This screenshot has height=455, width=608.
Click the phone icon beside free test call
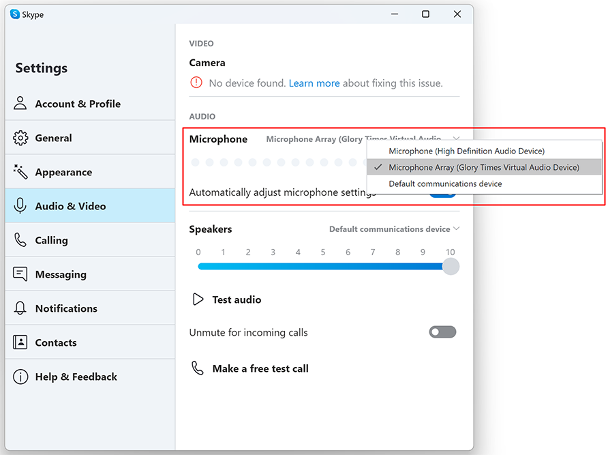coord(198,368)
